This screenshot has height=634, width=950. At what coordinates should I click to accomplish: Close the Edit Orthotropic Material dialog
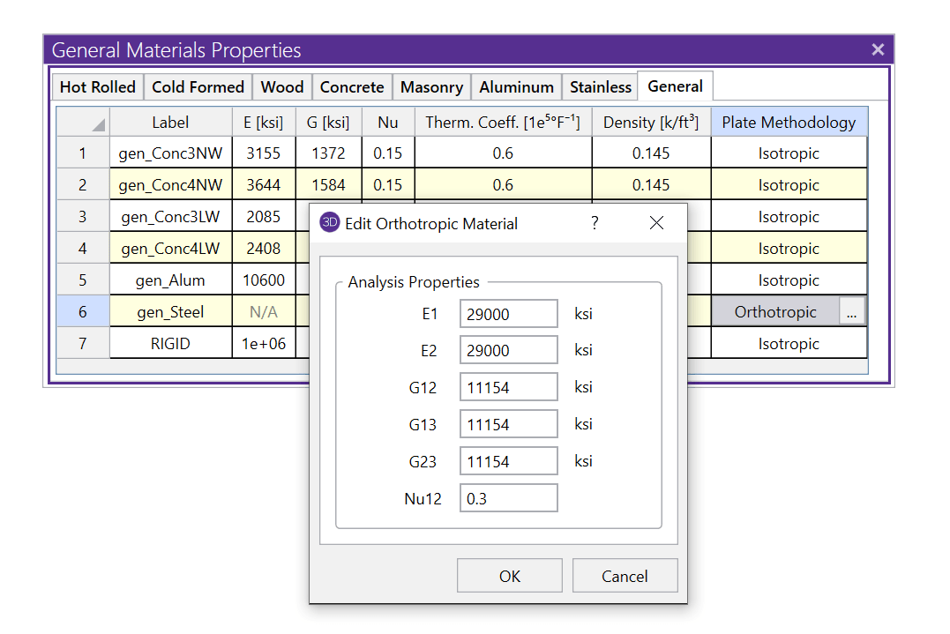[x=656, y=223]
